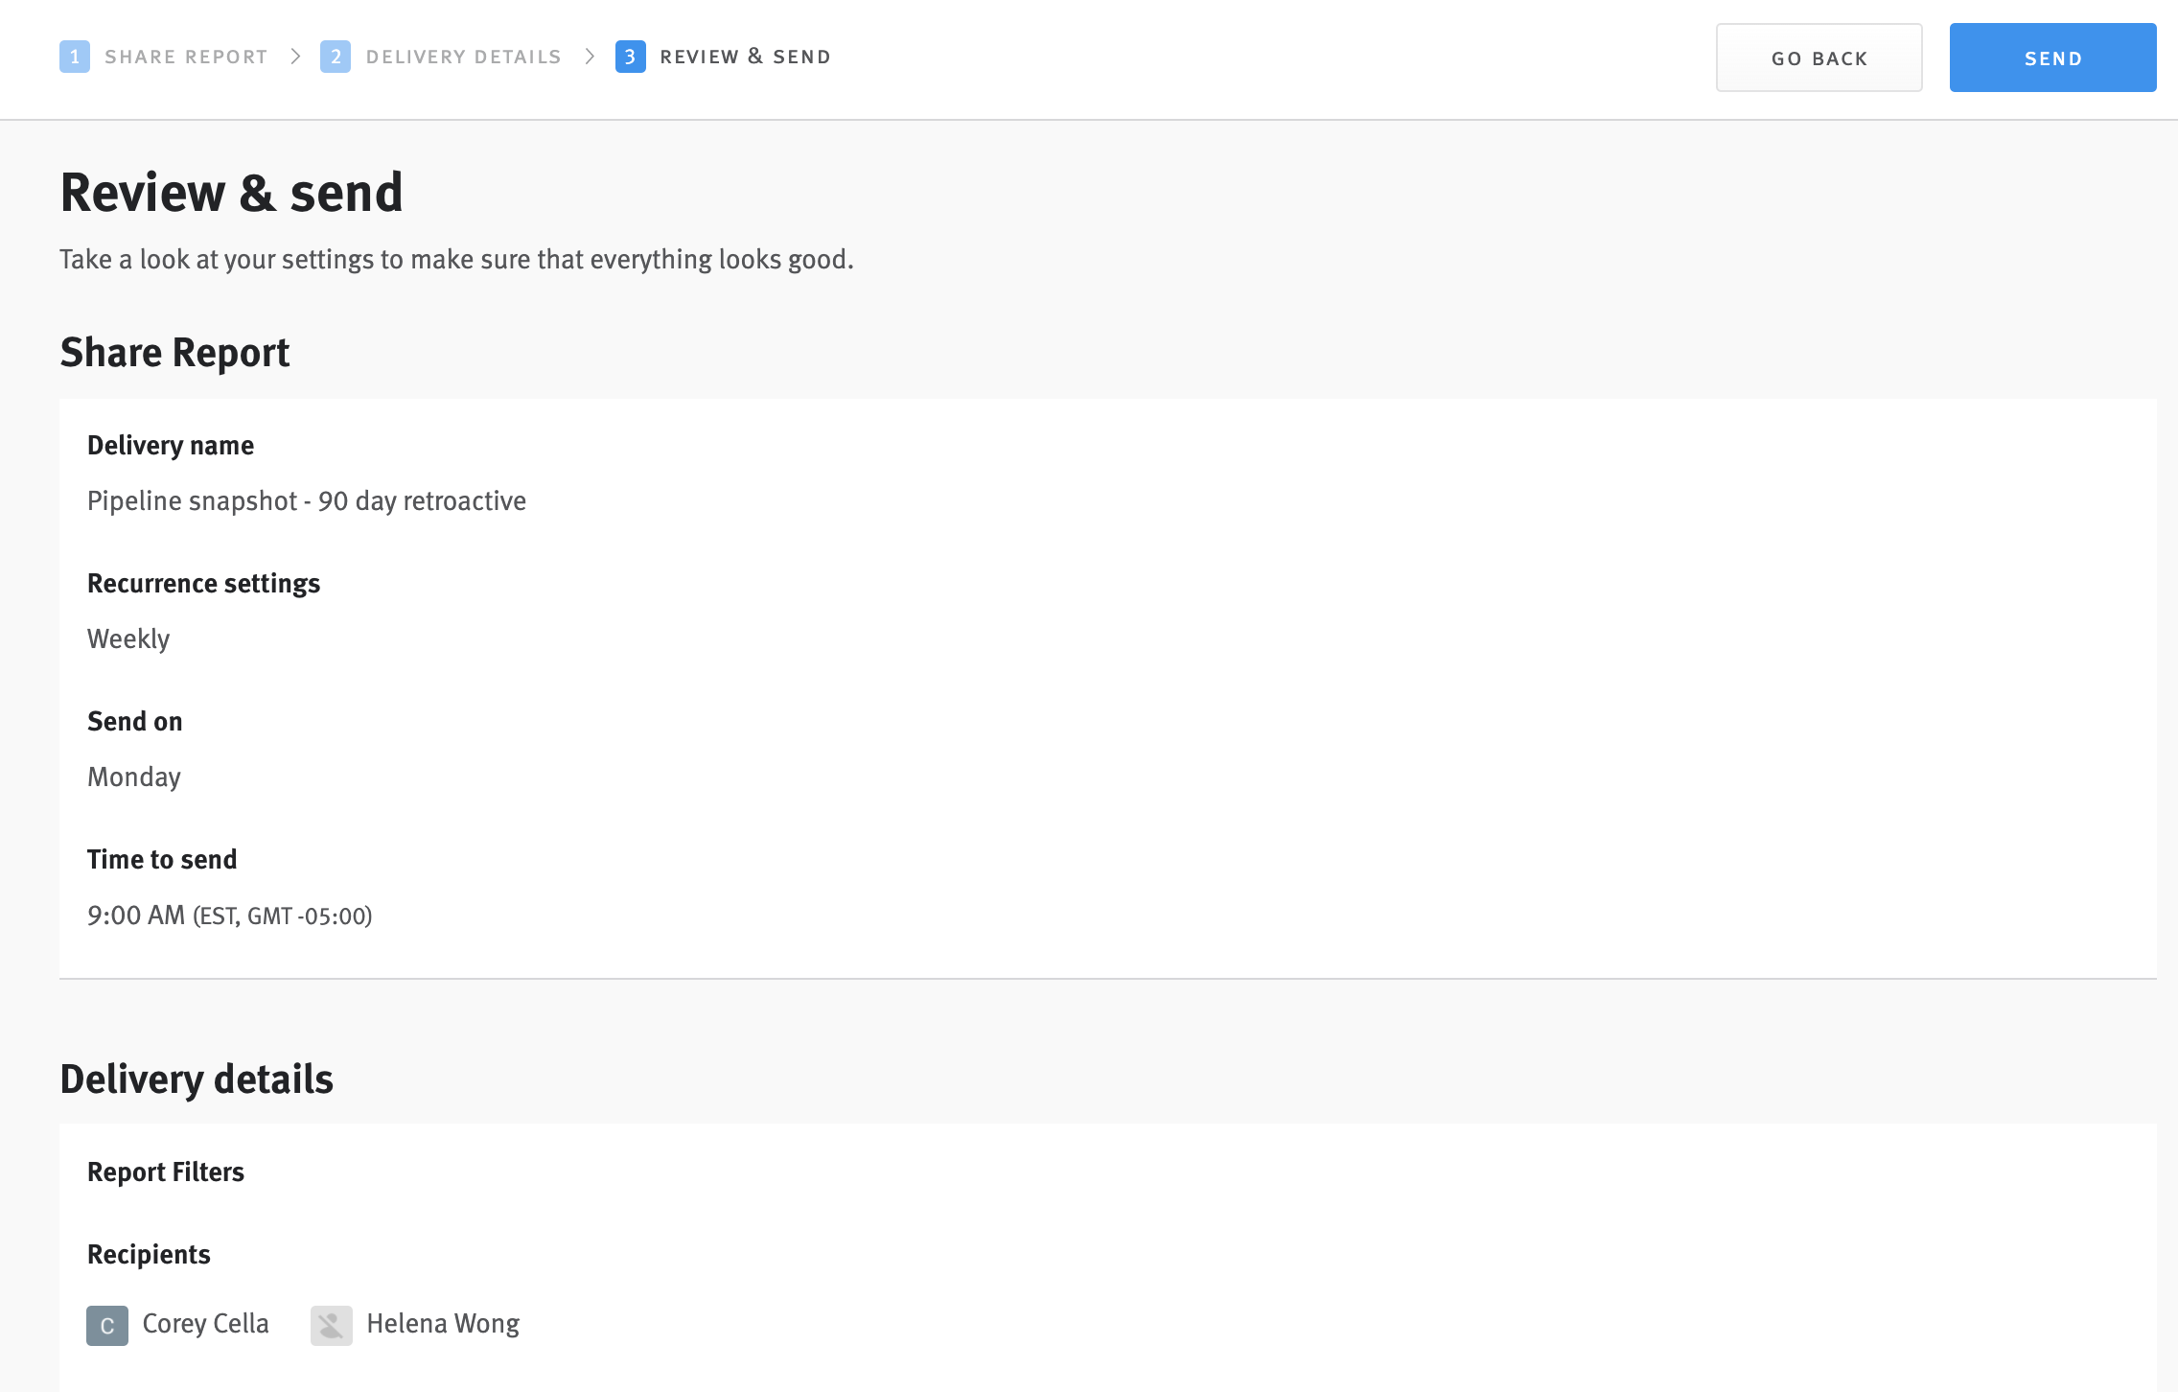Click the chevron after Delivery Details
Screen dimensions: 2178x1392
point(591,57)
